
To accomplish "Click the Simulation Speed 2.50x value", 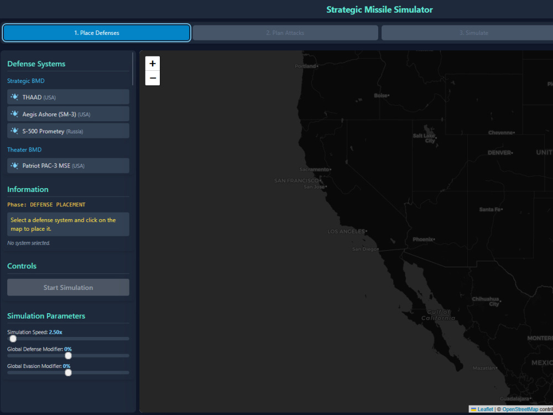I will 56,332.
